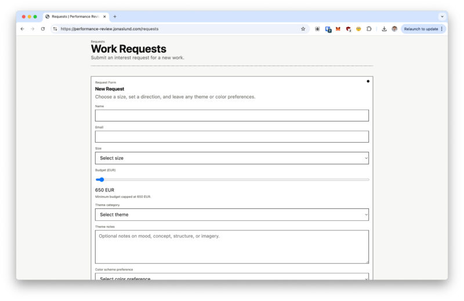Open the color scheme preference dropdown
This screenshot has width=464, height=301.
(x=231, y=277)
